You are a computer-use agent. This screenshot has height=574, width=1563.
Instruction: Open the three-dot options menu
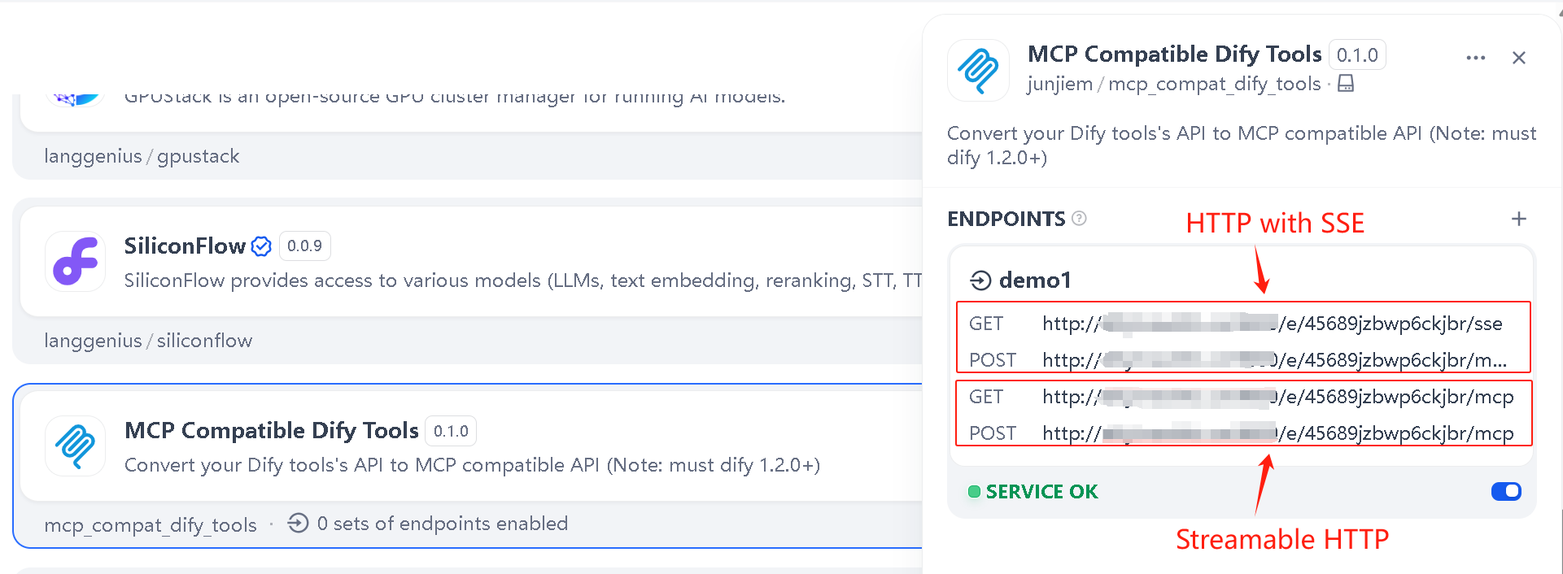[1475, 57]
